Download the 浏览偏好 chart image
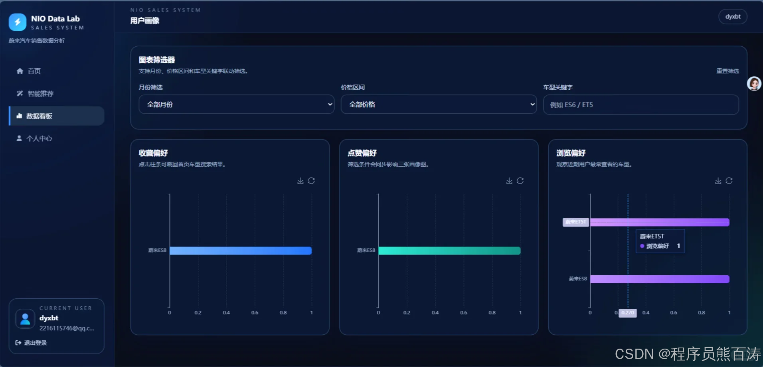 coord(718,181)
